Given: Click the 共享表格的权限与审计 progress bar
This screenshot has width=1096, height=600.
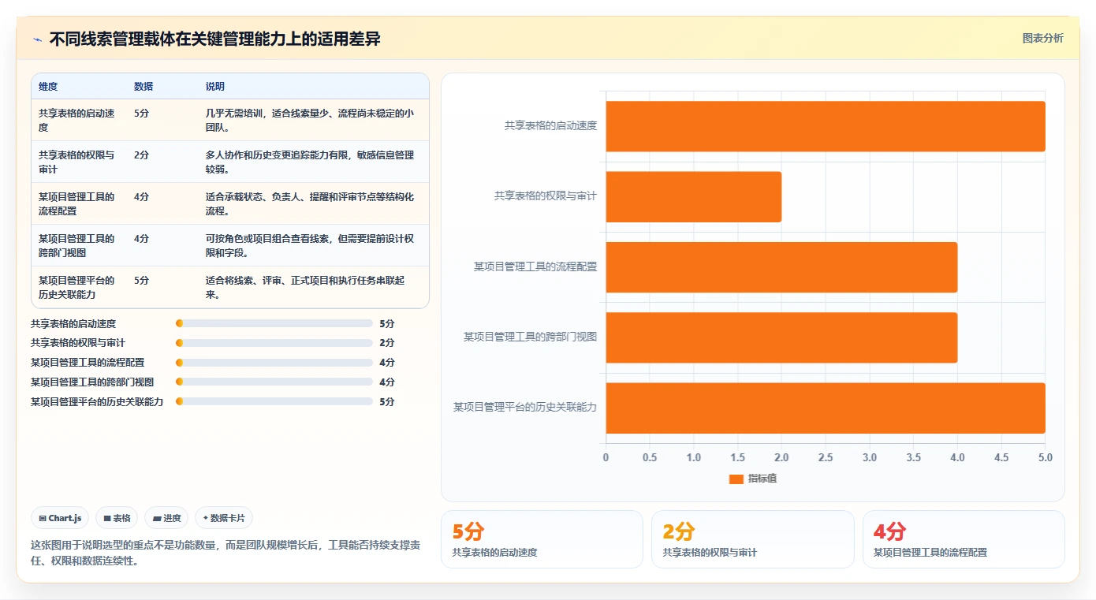Looking at the screenshot, I should click(x=274, y=343).
